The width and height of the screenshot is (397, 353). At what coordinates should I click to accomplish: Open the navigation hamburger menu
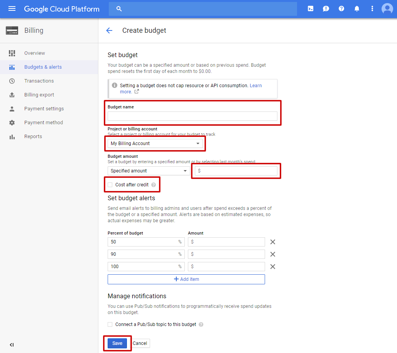(11, 8)
